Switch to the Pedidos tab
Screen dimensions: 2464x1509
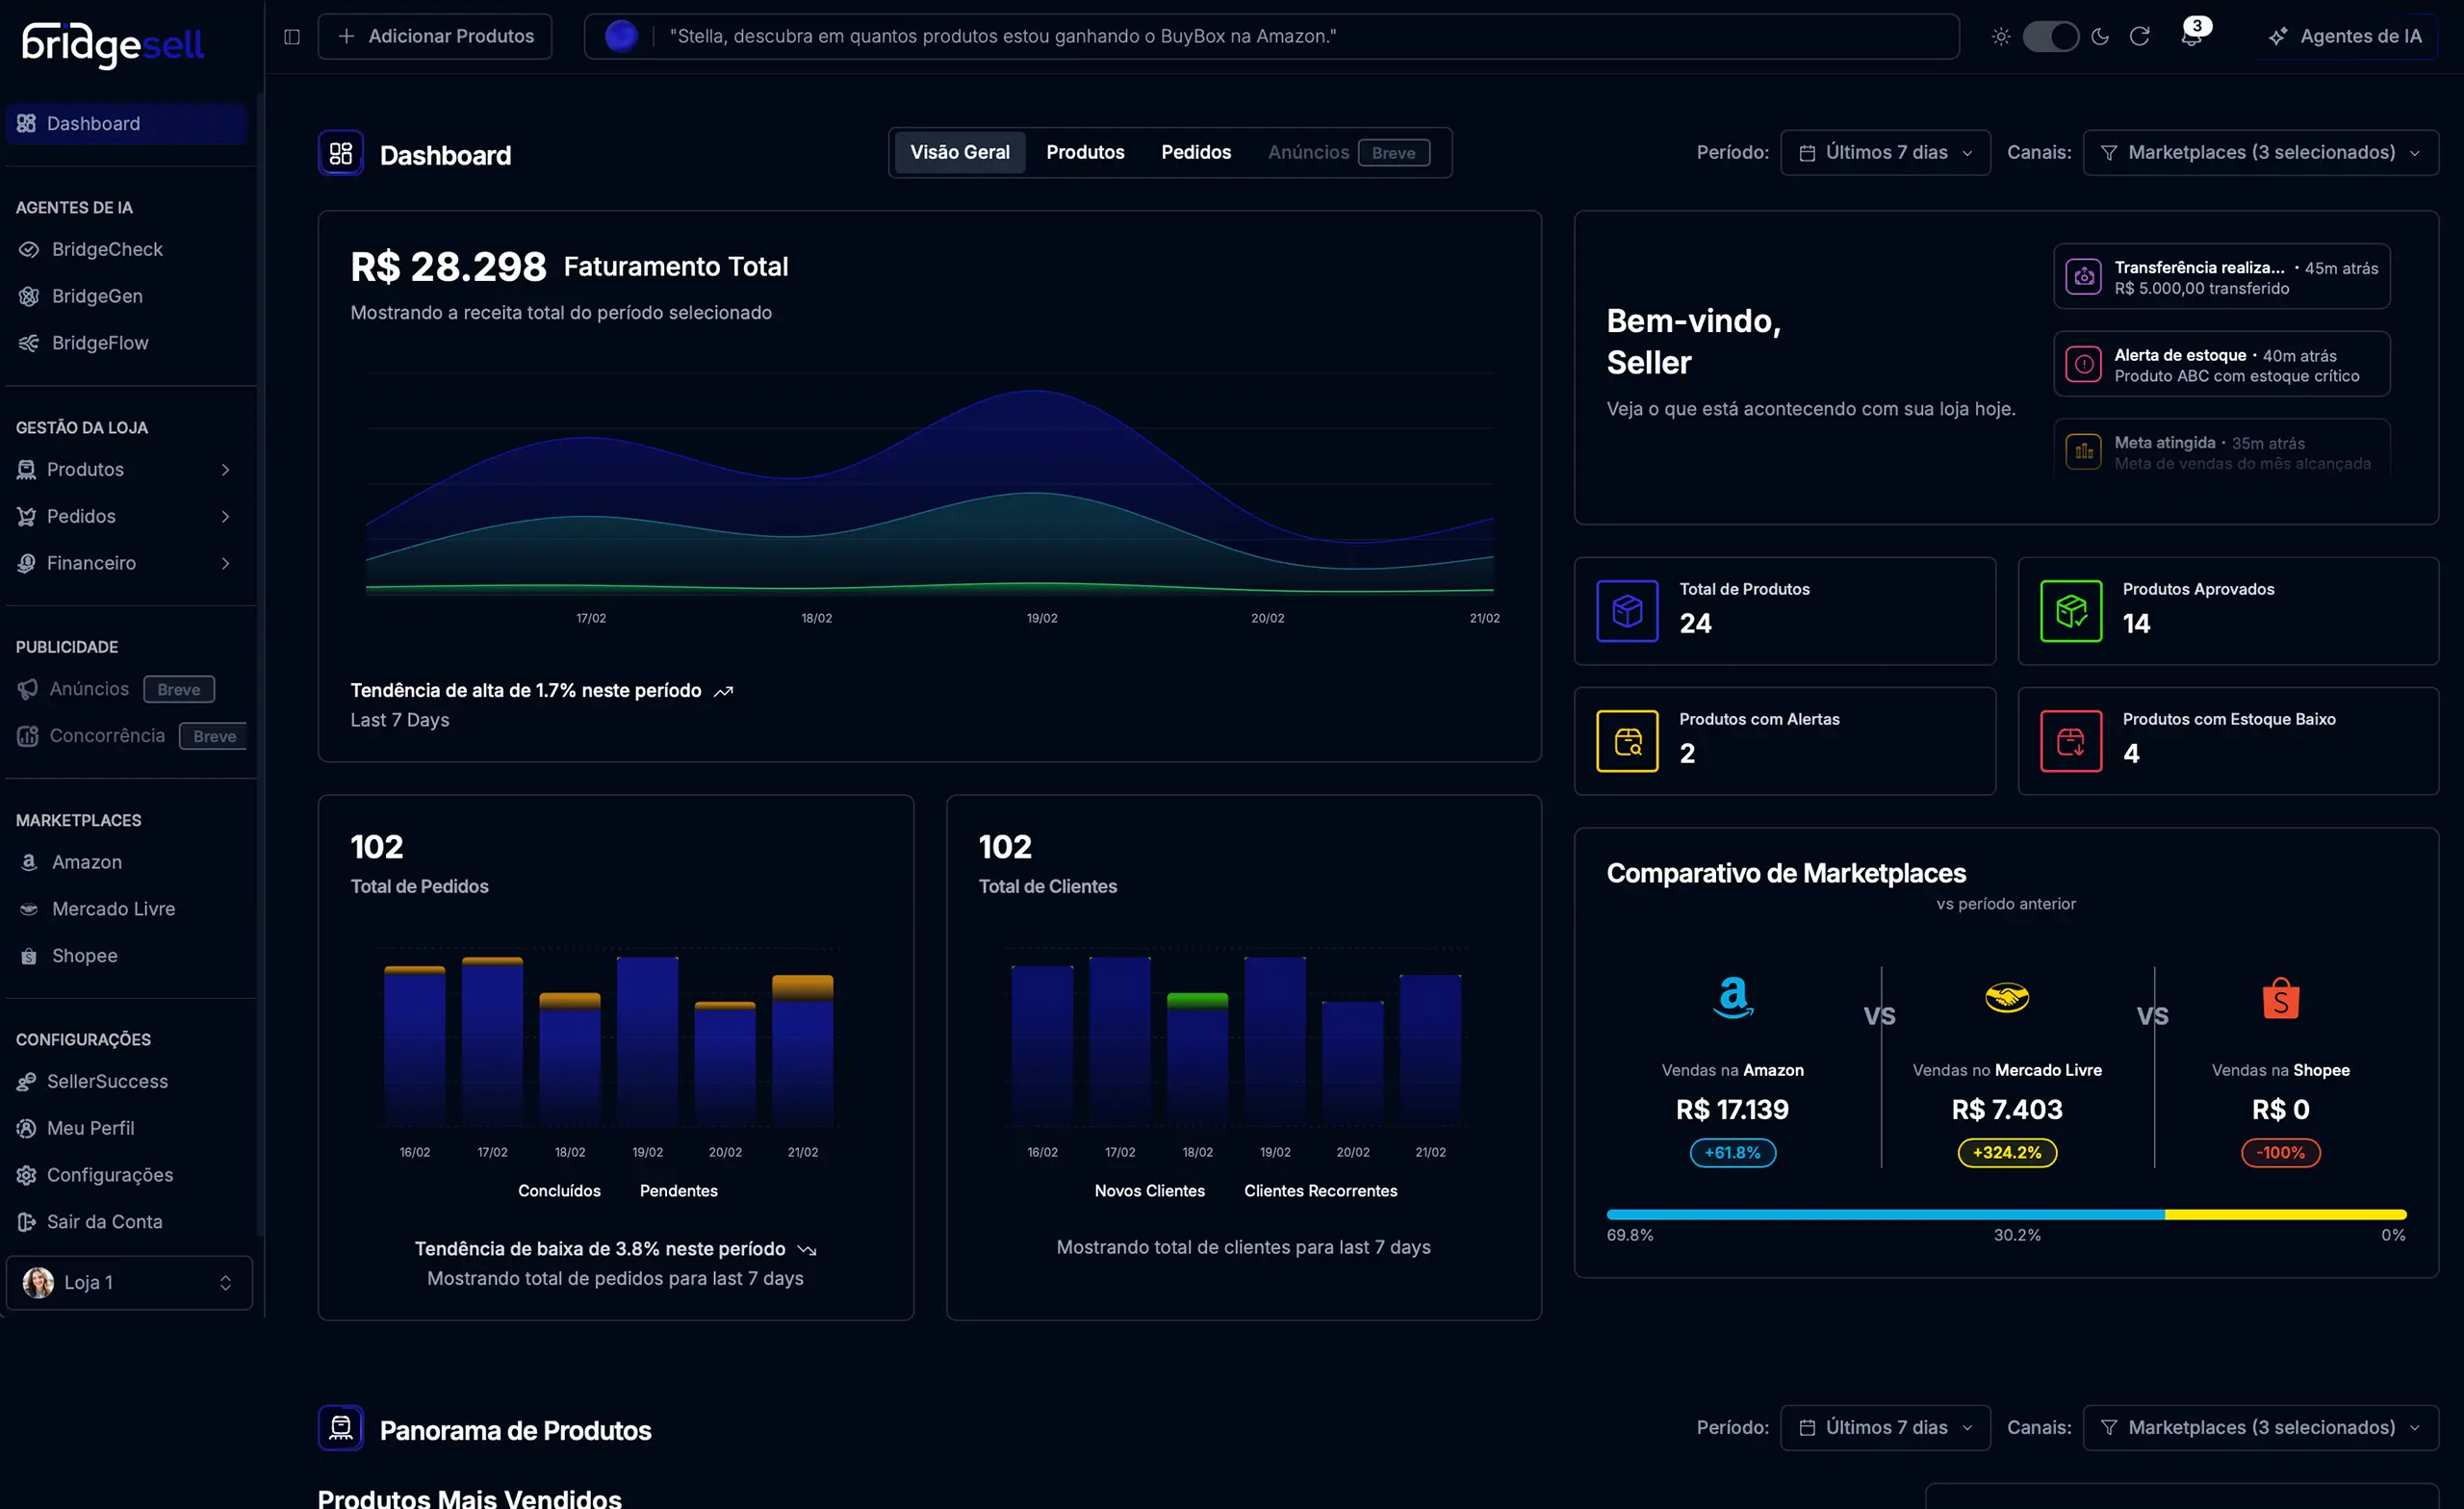pos(1195,153)
